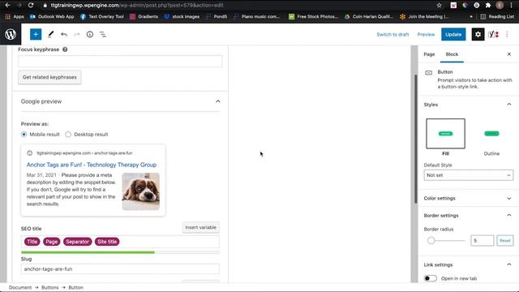The height and width of the screenshot is (292, 519).
Task: Select the Desktop result radio button
Action: pyautogui.click(x=68, y=135)
